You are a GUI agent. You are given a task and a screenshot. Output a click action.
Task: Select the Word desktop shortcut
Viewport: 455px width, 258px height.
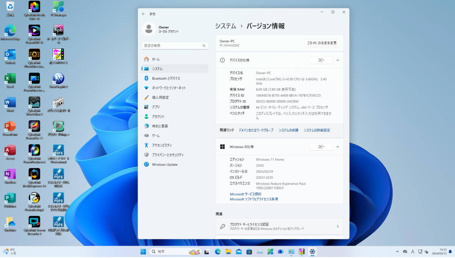click(10, 104)
